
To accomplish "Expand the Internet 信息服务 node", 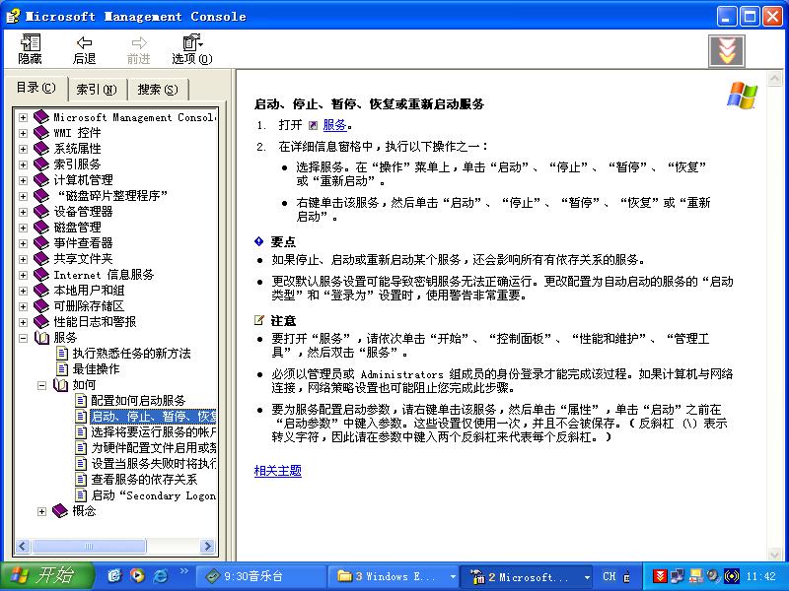I will click(x=23, y=275).
